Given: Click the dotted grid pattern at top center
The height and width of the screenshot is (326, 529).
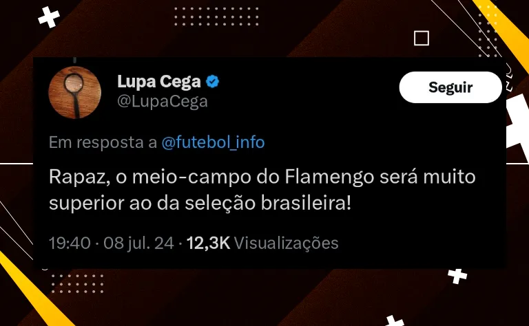Looking at the screenshot, I should (x=216, y=17).
